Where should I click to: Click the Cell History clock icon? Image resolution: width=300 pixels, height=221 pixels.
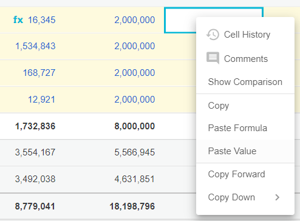point(213,35)
